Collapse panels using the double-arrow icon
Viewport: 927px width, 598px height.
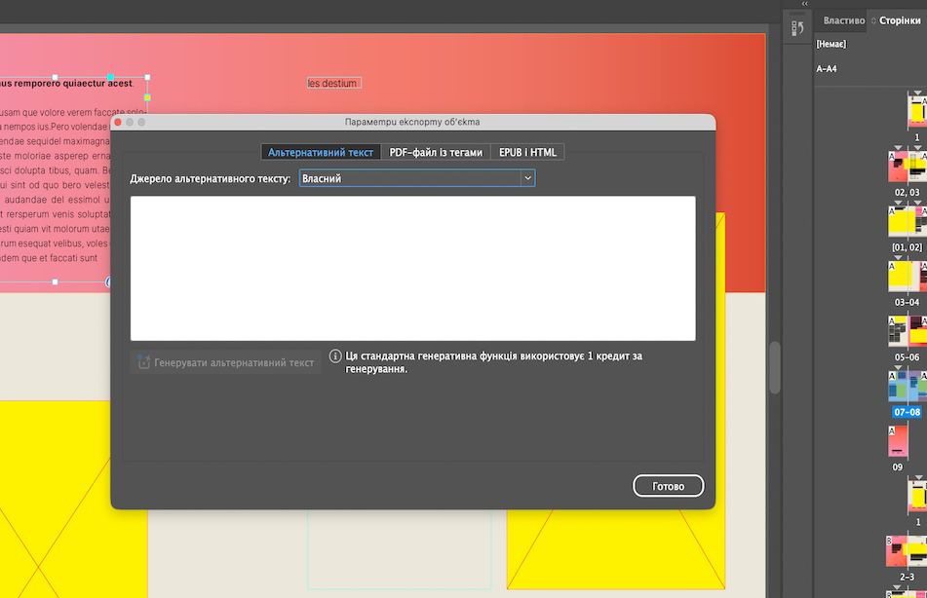[804, 4]
